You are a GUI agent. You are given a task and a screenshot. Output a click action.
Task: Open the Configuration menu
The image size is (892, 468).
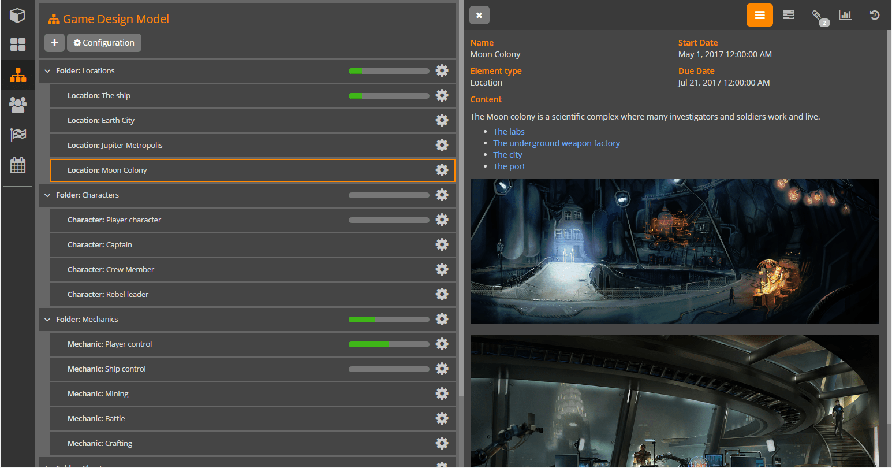point(104,42)
